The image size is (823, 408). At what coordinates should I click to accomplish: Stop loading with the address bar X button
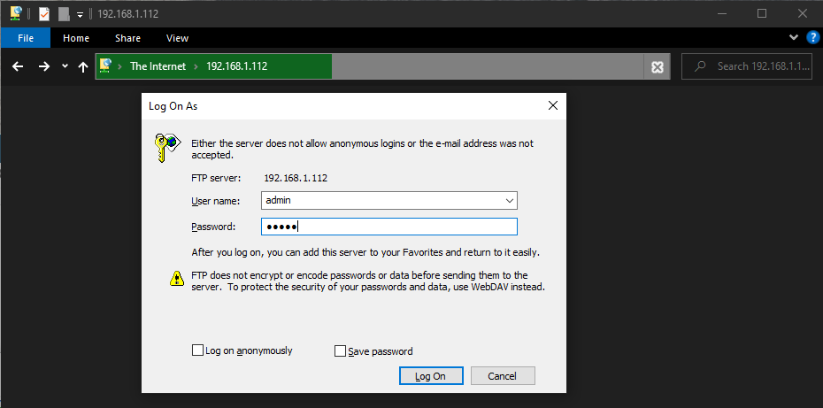[658, 66]
